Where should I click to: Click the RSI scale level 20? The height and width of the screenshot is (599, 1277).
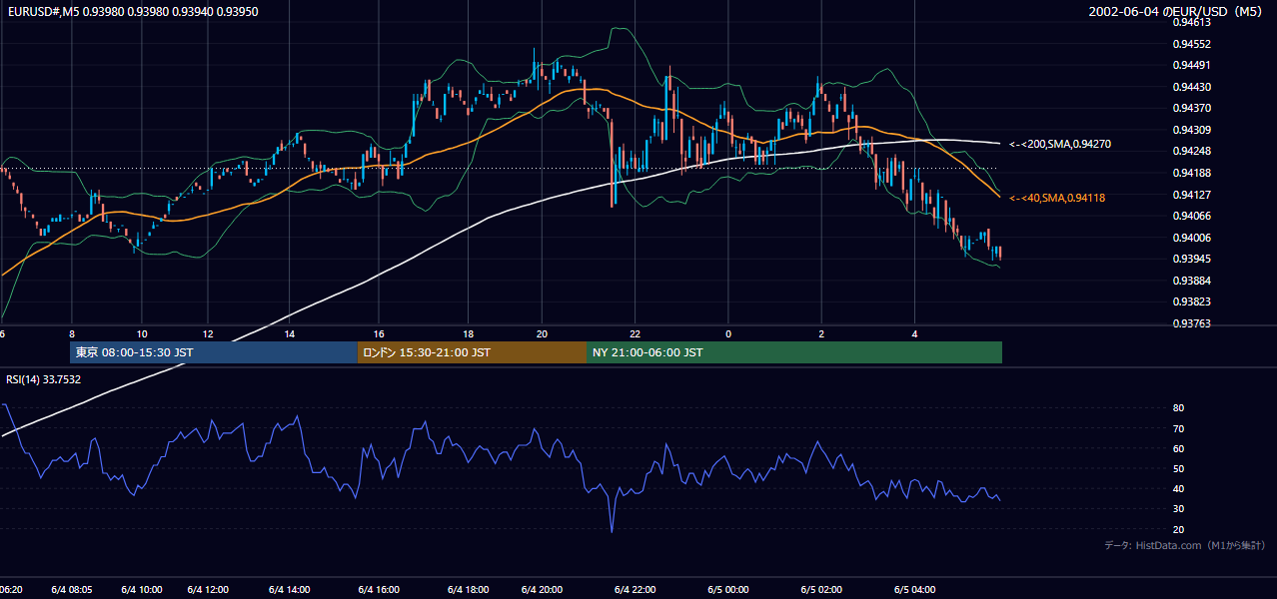point(1178,529)
